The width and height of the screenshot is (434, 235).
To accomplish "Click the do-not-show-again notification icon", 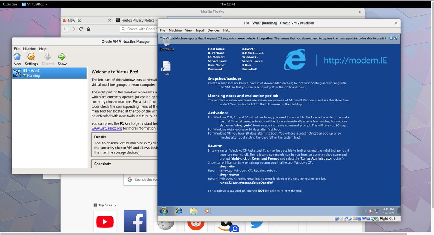I will (x=396, y=38).
